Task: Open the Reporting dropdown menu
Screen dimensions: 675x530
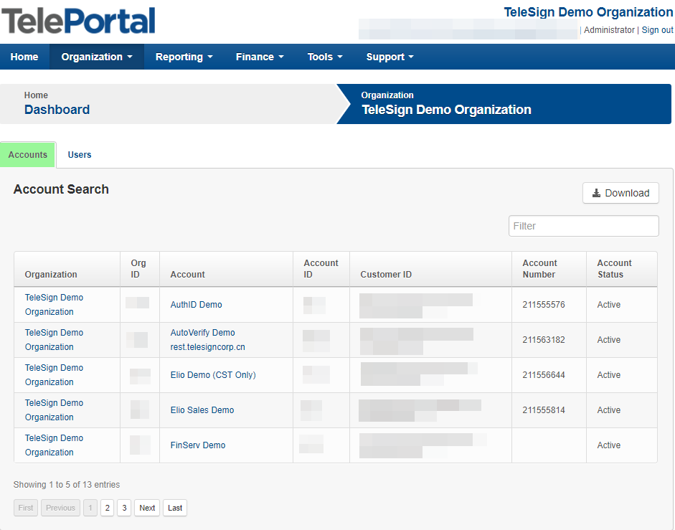Action: (184, 57)
